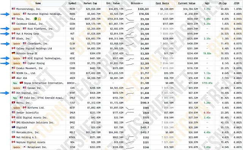Click the Norwegian flag beside Aker ASA

click(14, 78)
